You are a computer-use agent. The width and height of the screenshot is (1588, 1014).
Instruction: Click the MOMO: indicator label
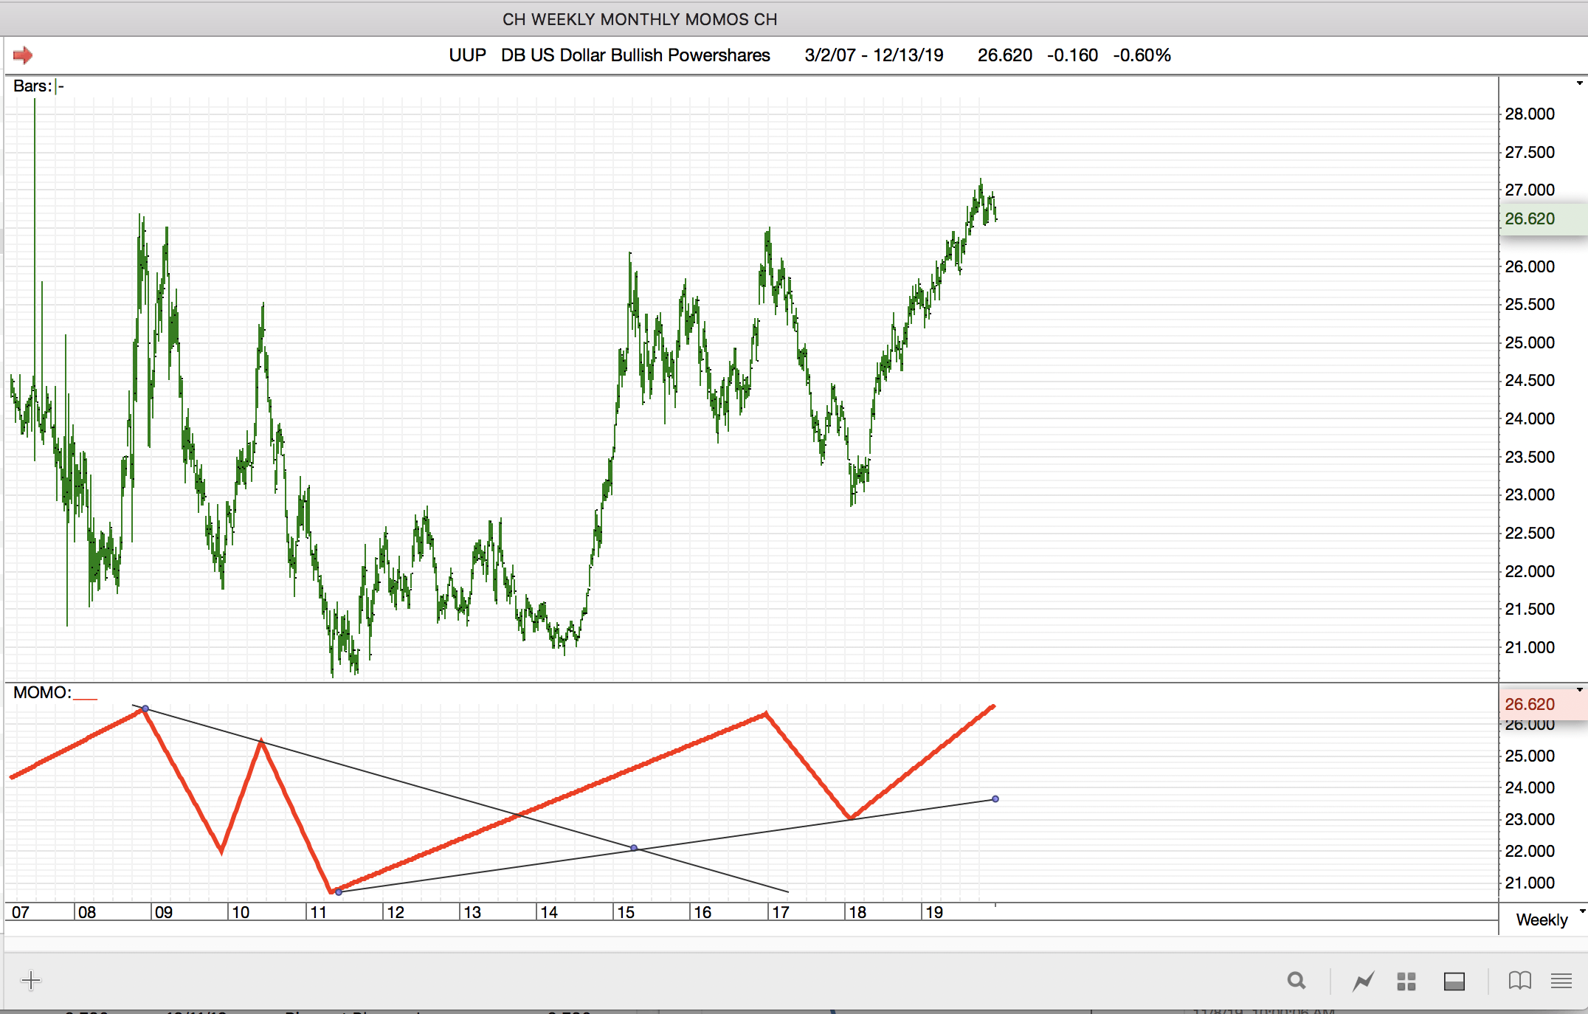coord(42,692)
